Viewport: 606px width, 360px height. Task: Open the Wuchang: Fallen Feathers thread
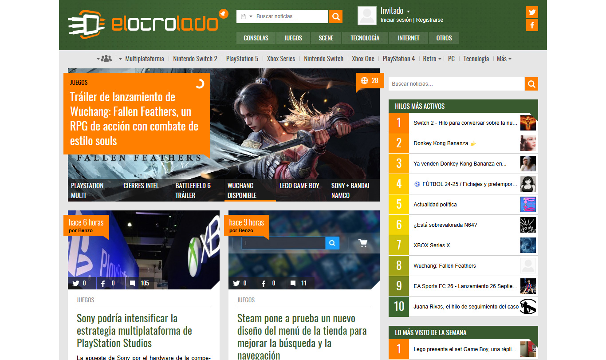445,266
